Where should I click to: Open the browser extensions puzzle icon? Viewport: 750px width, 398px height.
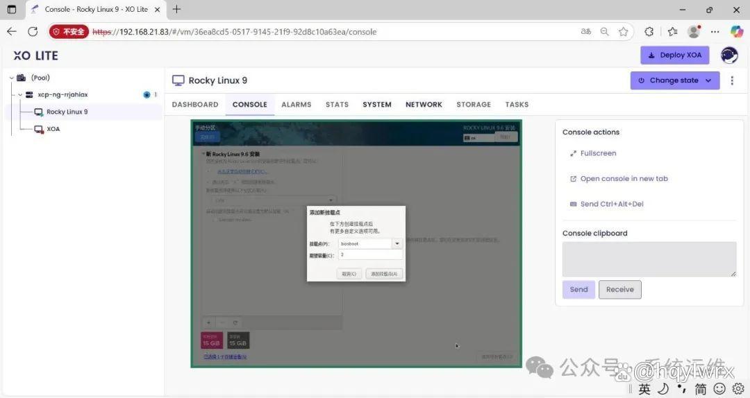point(649,31)
